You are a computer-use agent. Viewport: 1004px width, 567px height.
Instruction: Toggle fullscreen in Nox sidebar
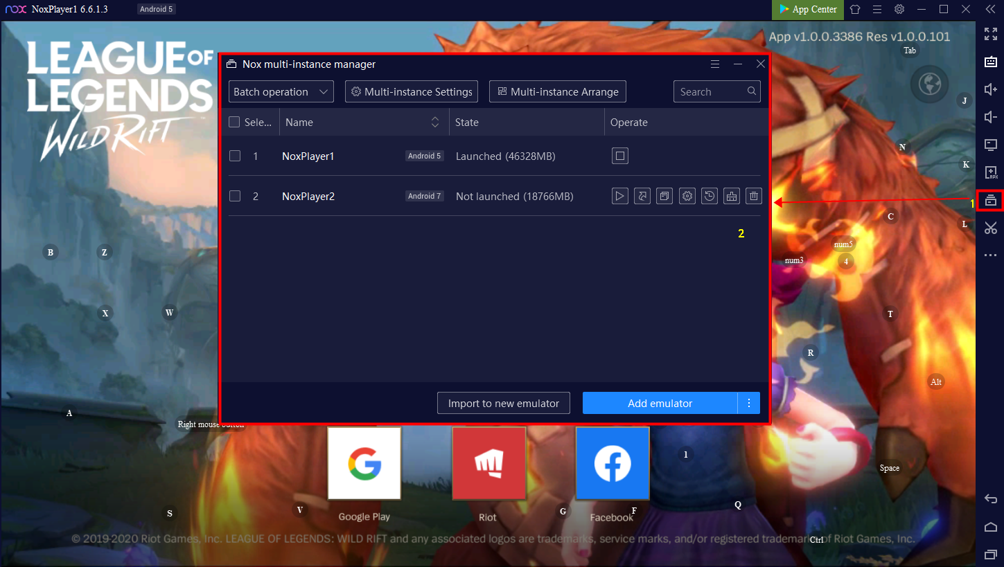click(991, 34)
